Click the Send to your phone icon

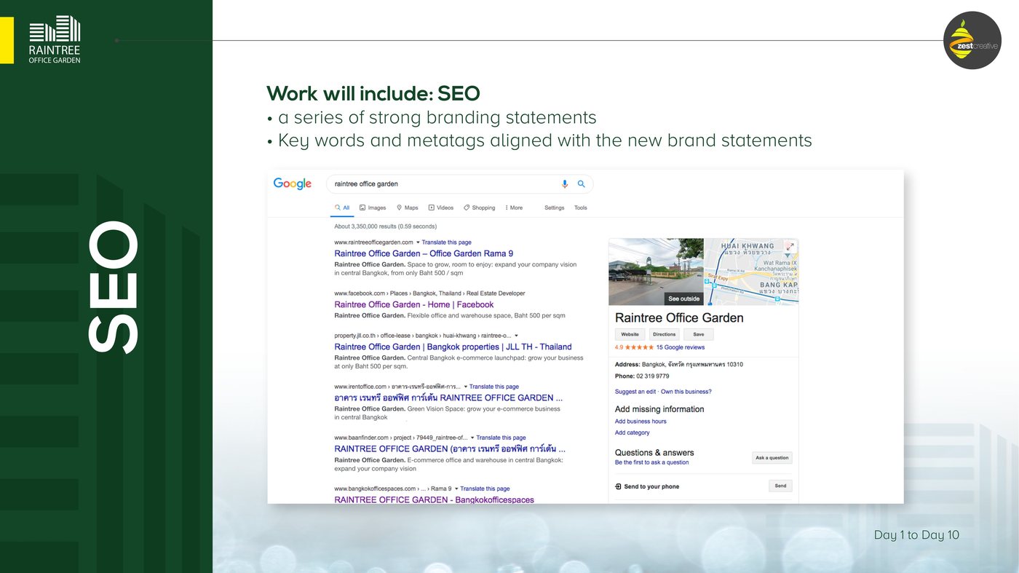[618, 486]
